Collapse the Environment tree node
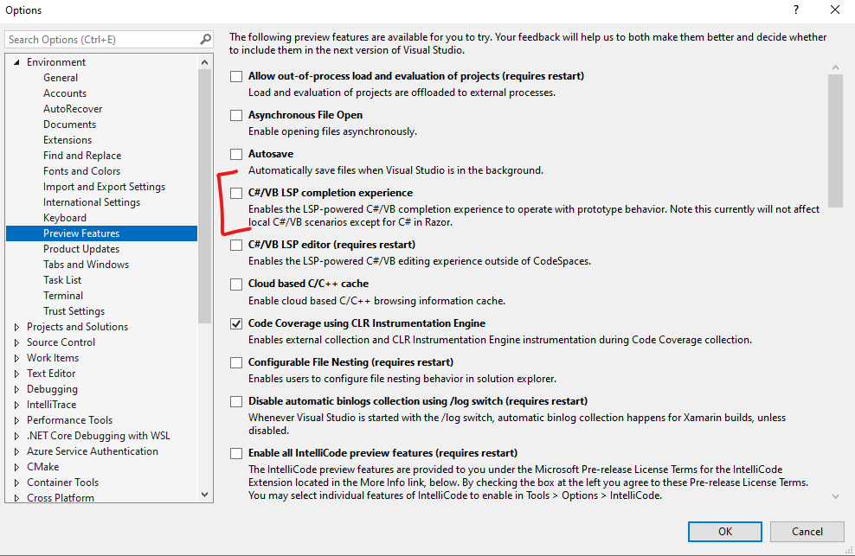This screenshot has height=556, width=855. tap(16, 62)
